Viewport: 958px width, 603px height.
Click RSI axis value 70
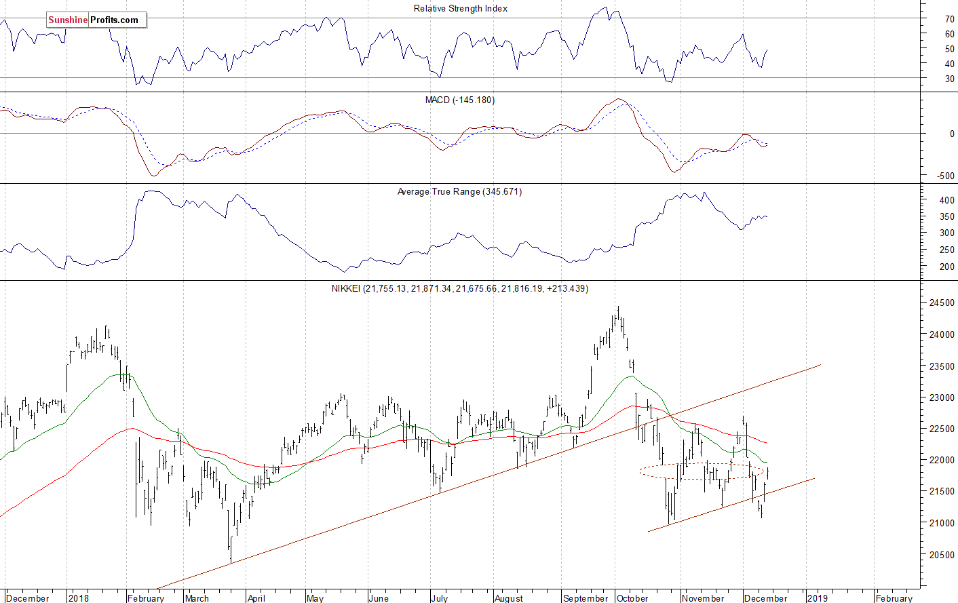coord(949,20)
